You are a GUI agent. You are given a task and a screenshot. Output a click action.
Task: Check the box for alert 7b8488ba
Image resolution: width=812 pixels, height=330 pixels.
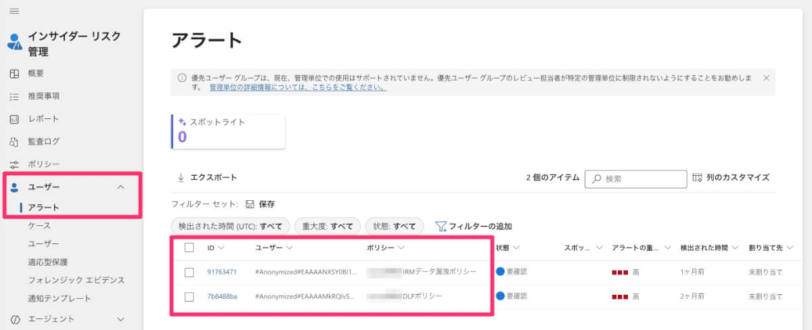189,296
